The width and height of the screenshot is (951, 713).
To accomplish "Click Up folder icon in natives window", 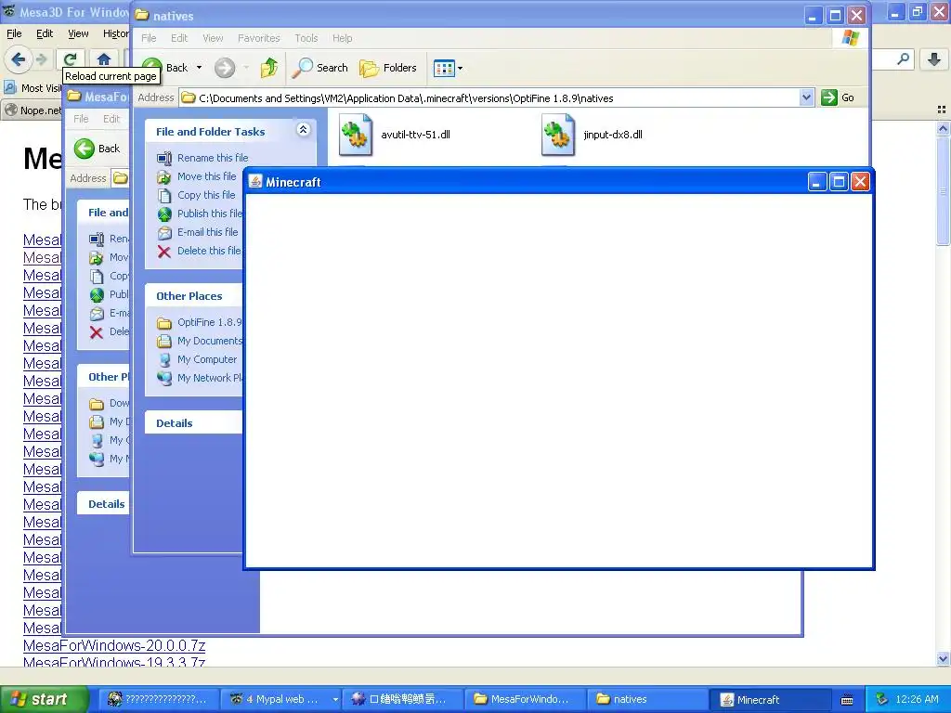I will pos(268,68).
